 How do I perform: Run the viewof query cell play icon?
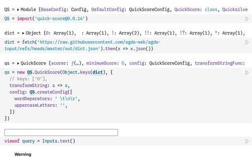(247, 141)
